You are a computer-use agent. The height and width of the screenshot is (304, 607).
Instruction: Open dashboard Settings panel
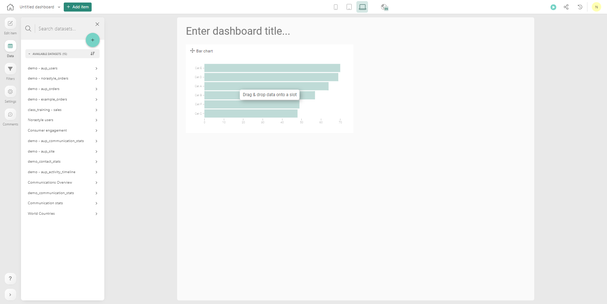coord(10,92)
